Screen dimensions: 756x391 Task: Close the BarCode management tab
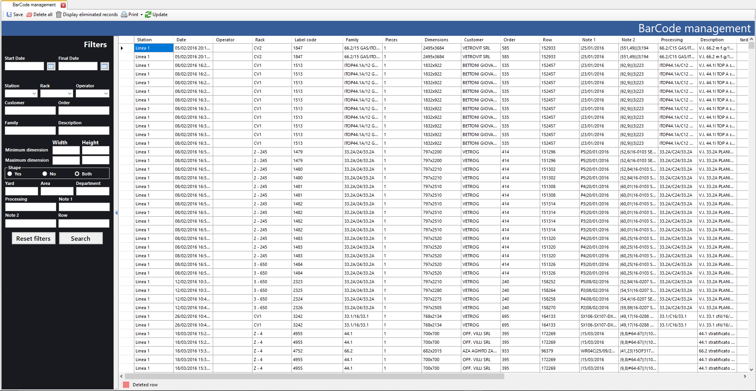pyautogui.click(x=63, y=5)
